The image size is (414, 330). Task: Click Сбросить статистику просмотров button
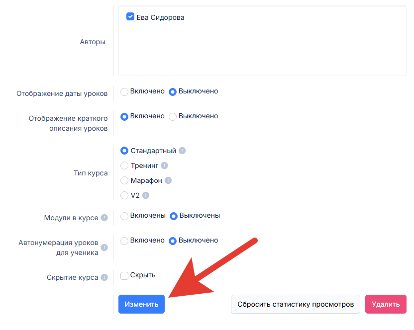(296, 304)
